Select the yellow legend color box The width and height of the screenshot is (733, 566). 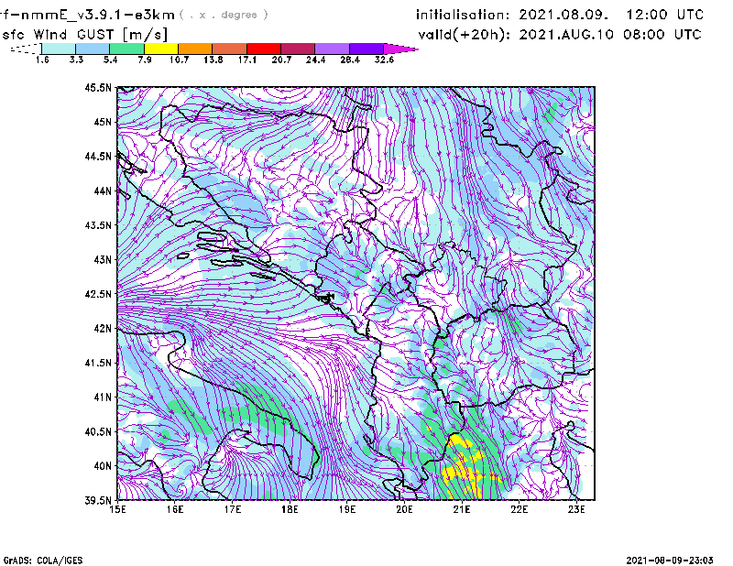pos(161,49)
